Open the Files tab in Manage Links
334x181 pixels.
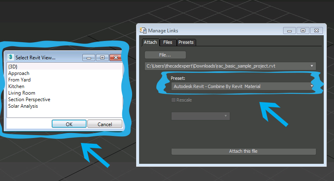[168, 42]
